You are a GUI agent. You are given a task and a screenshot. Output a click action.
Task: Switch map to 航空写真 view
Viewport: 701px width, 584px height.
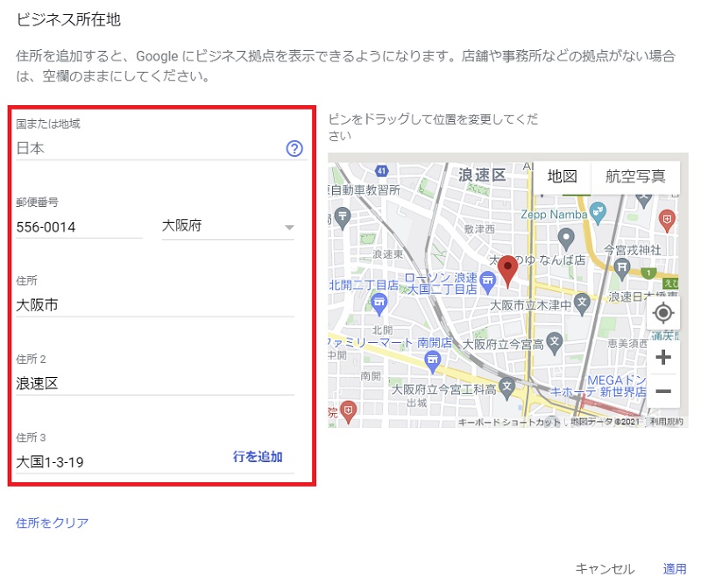635,176
